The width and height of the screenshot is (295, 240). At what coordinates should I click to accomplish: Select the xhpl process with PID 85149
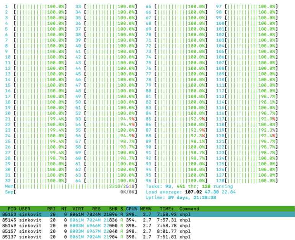pos(96,226)
